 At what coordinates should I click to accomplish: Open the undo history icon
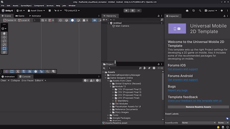[x=193, y=11]
